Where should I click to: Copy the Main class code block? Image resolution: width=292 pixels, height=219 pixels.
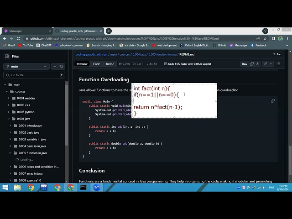273,101
